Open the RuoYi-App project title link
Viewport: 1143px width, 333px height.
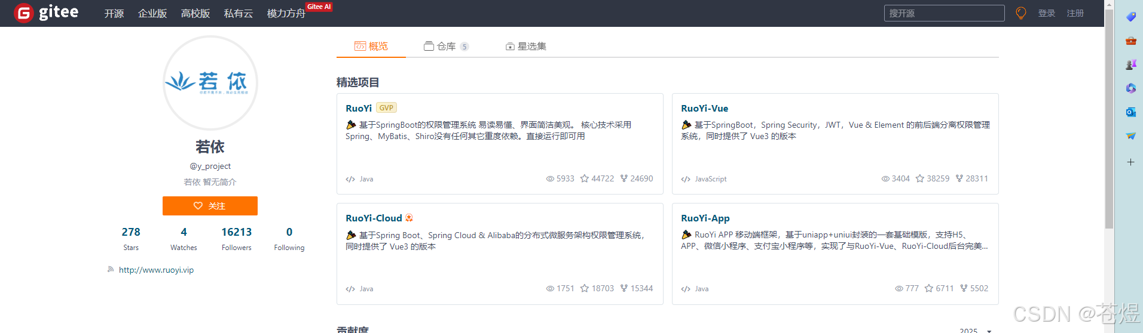705,218
